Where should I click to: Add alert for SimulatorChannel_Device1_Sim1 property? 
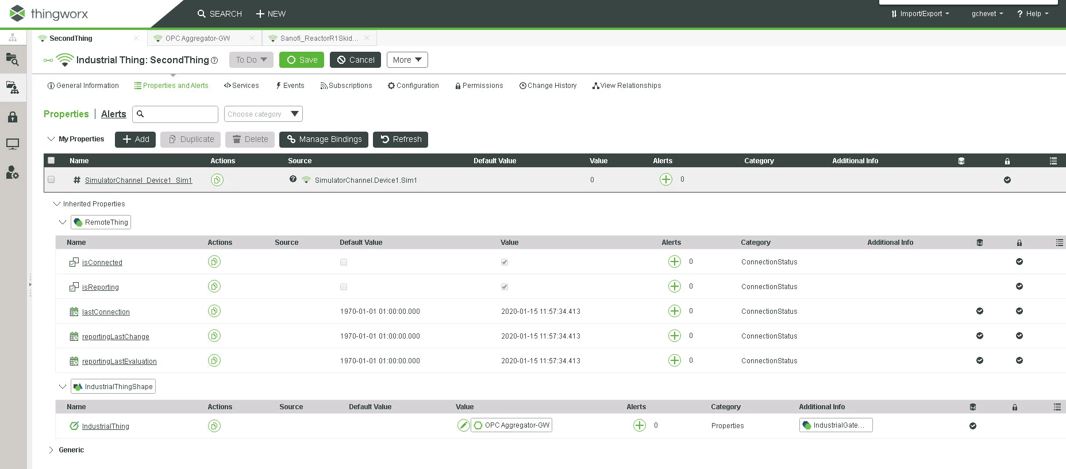pos(666,179)
